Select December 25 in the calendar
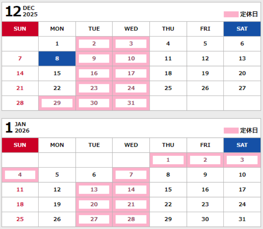 pyautogui.click(x=168, y=88)
